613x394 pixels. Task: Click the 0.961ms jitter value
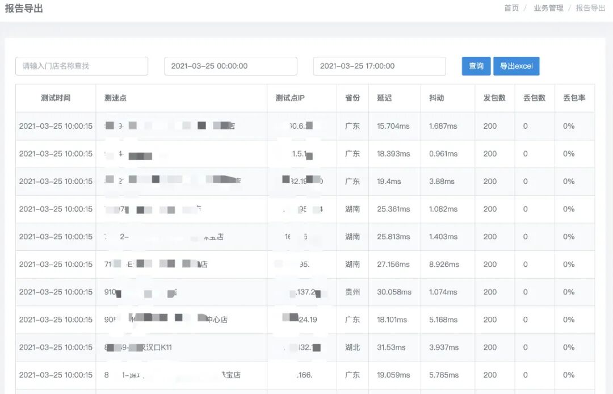tap(443, 154)
